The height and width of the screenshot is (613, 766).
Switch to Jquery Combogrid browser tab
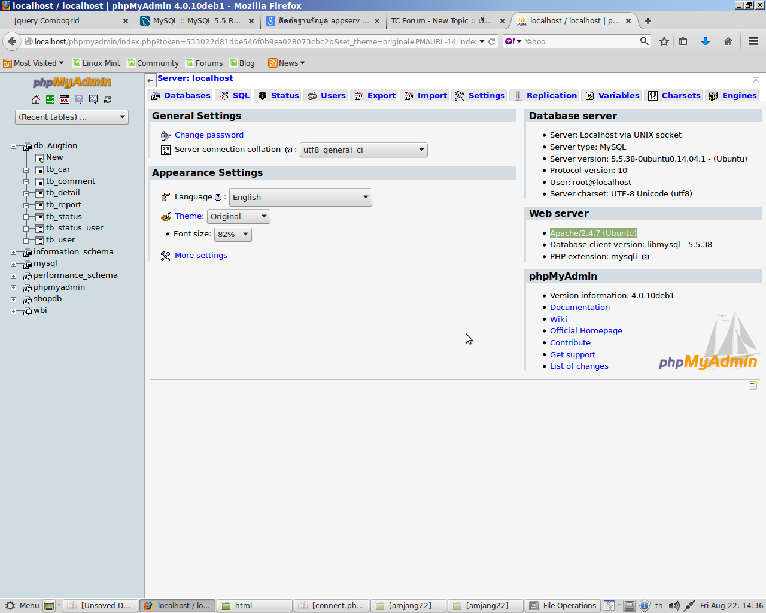[67, 20]
